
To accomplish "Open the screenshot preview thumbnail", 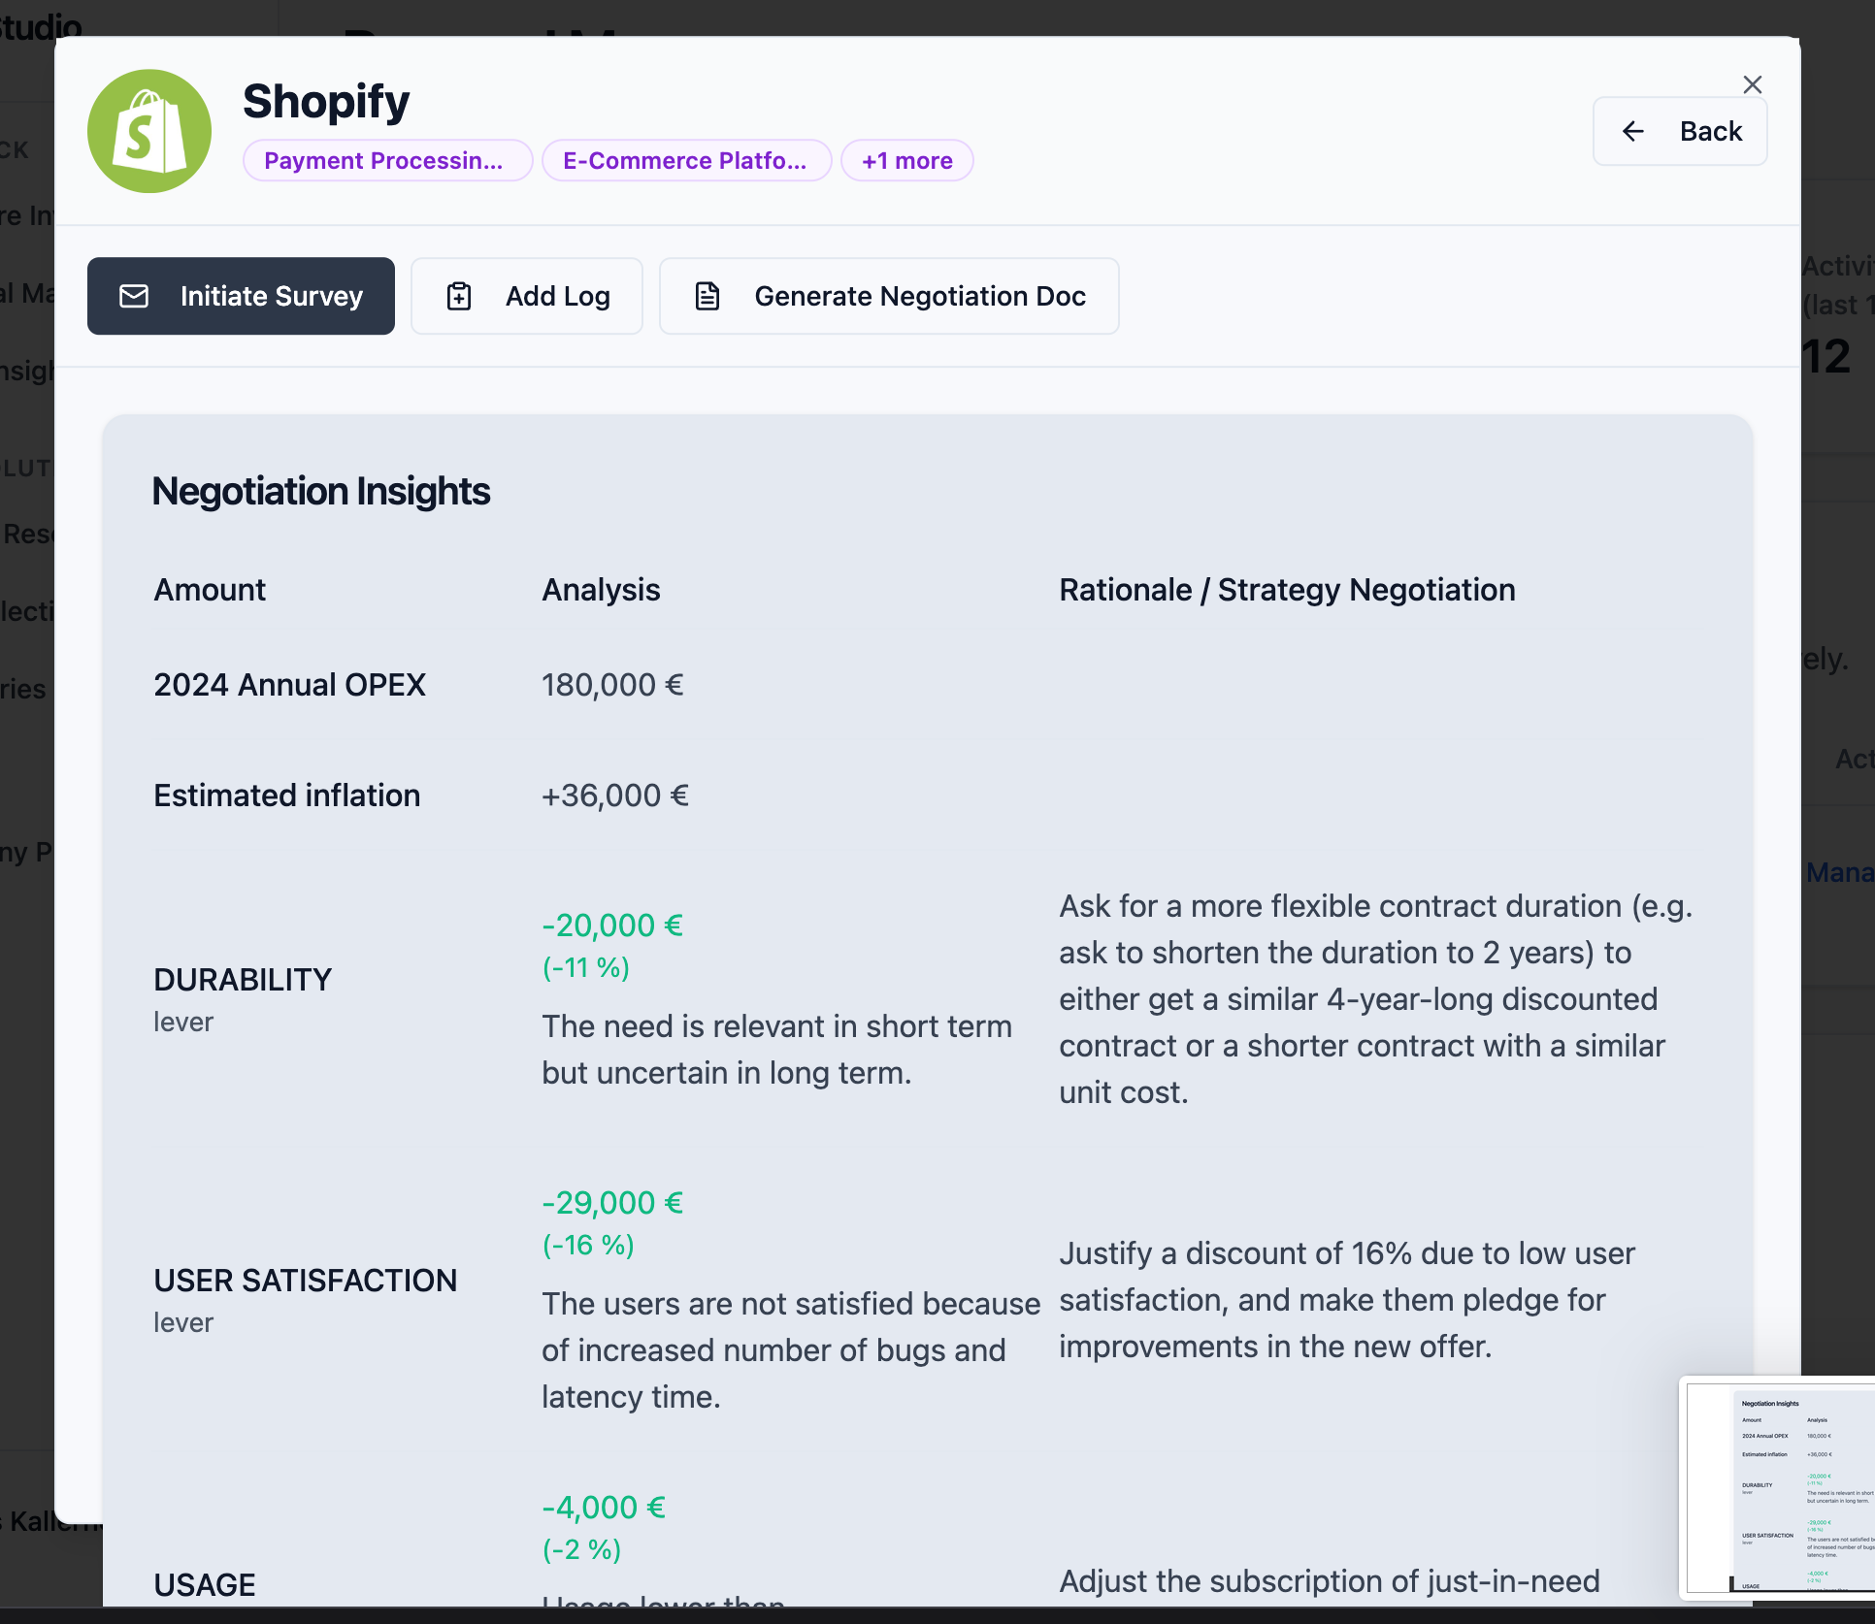I will 1777,1486.
